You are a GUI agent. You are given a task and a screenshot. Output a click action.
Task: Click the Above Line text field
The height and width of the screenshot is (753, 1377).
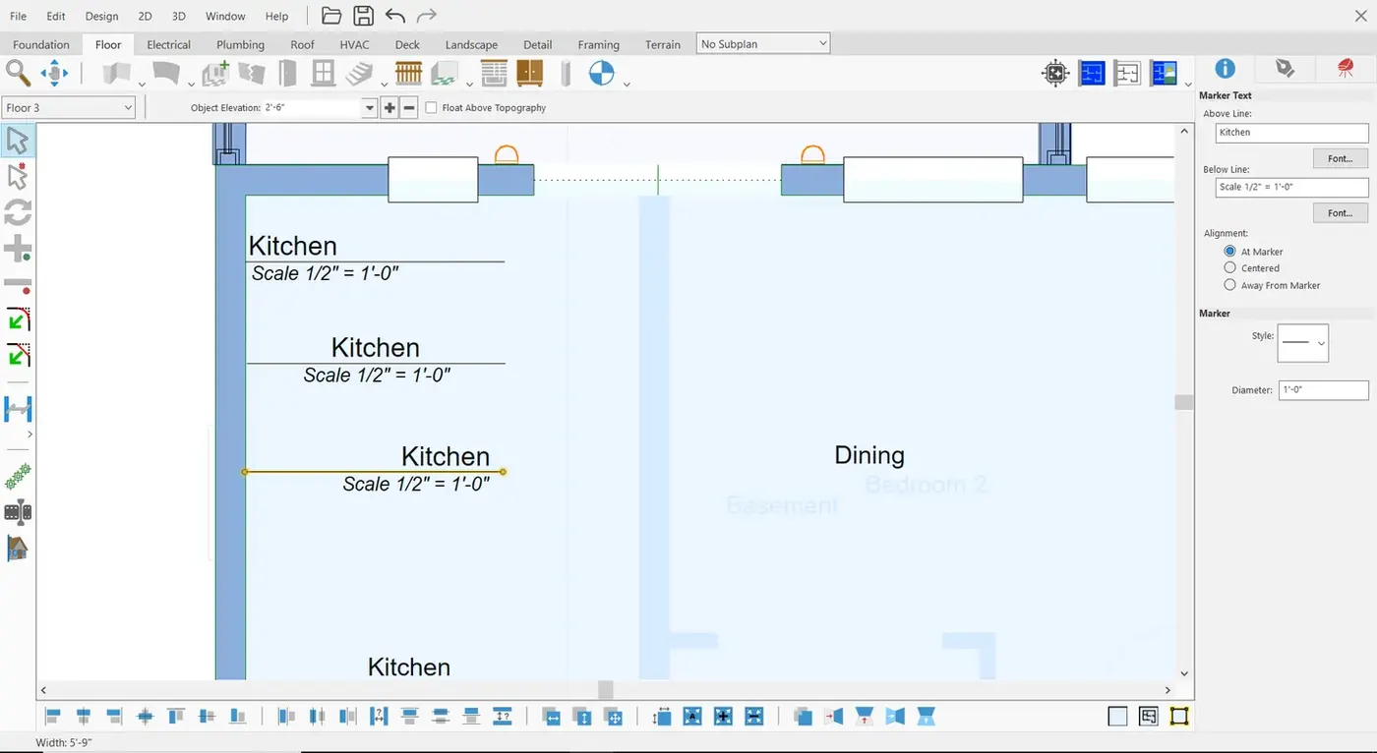1291,132
